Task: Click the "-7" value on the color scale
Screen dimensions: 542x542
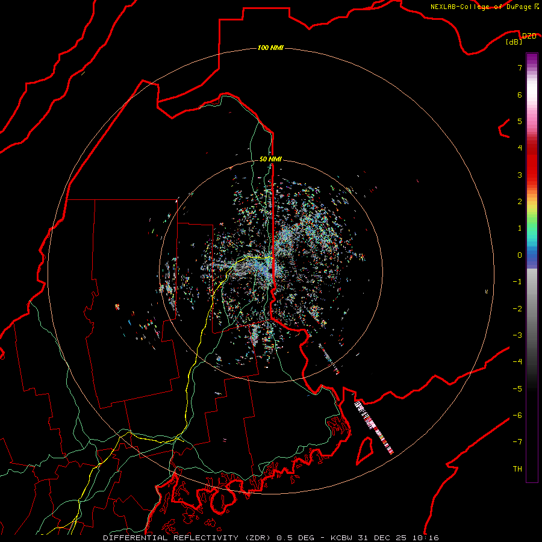Action: click(517, 442)
